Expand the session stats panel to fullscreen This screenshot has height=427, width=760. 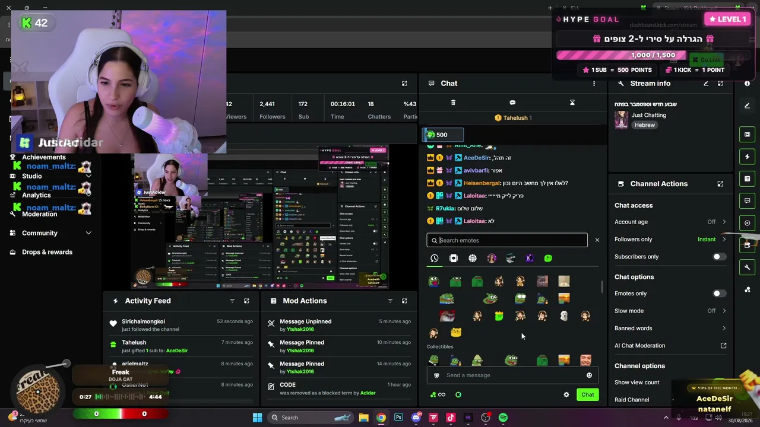click(404, 84)
